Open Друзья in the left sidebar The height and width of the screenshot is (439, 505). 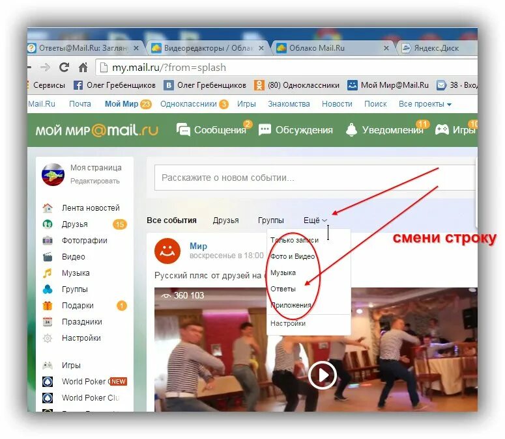(65, 224)
